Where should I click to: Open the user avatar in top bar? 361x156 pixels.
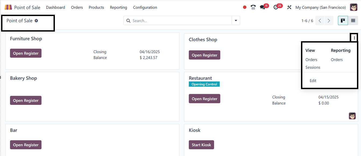(353, 7)
